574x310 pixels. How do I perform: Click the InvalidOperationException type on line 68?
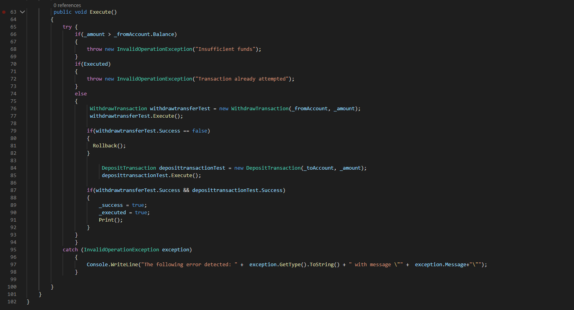click(155, 49)
